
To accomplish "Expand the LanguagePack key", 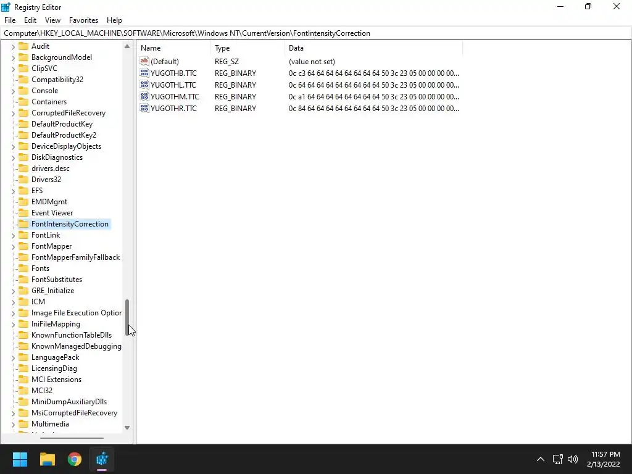I will point(13,357).
